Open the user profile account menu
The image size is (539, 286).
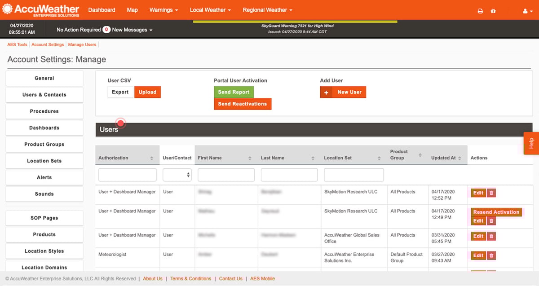[x=527, y=11]
